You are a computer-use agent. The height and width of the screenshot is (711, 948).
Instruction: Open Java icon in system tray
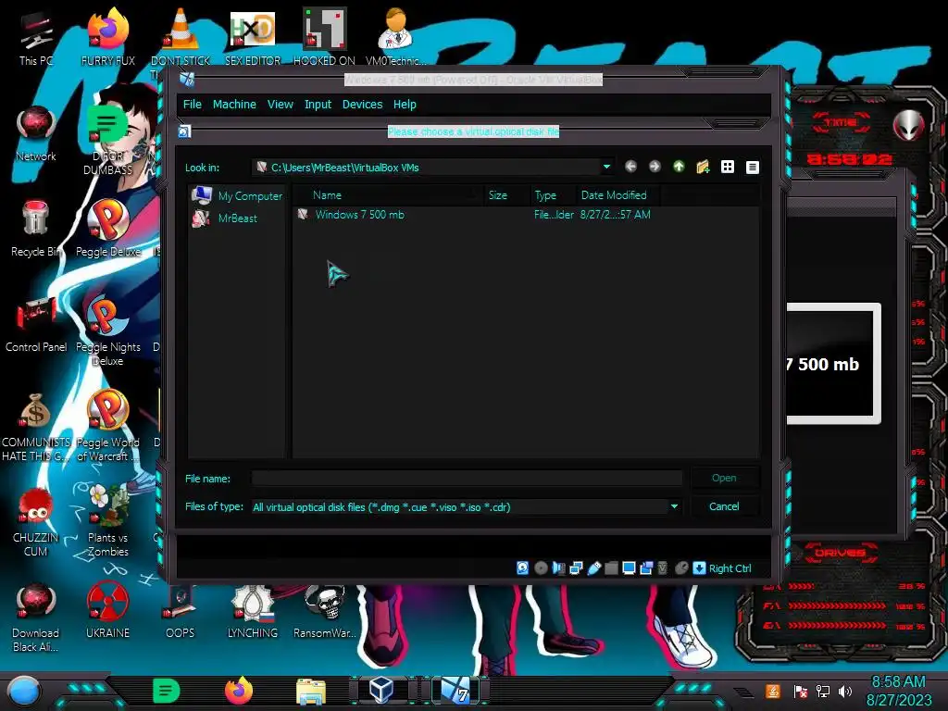pyautogui.click(x=772, y=691)
